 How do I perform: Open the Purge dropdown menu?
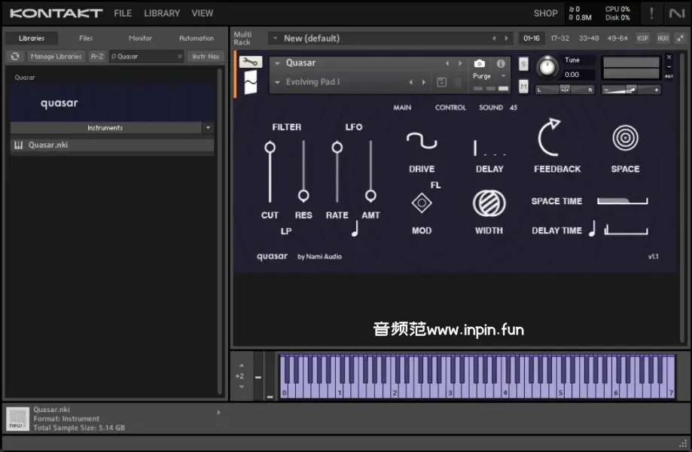(x=503, y=76)
